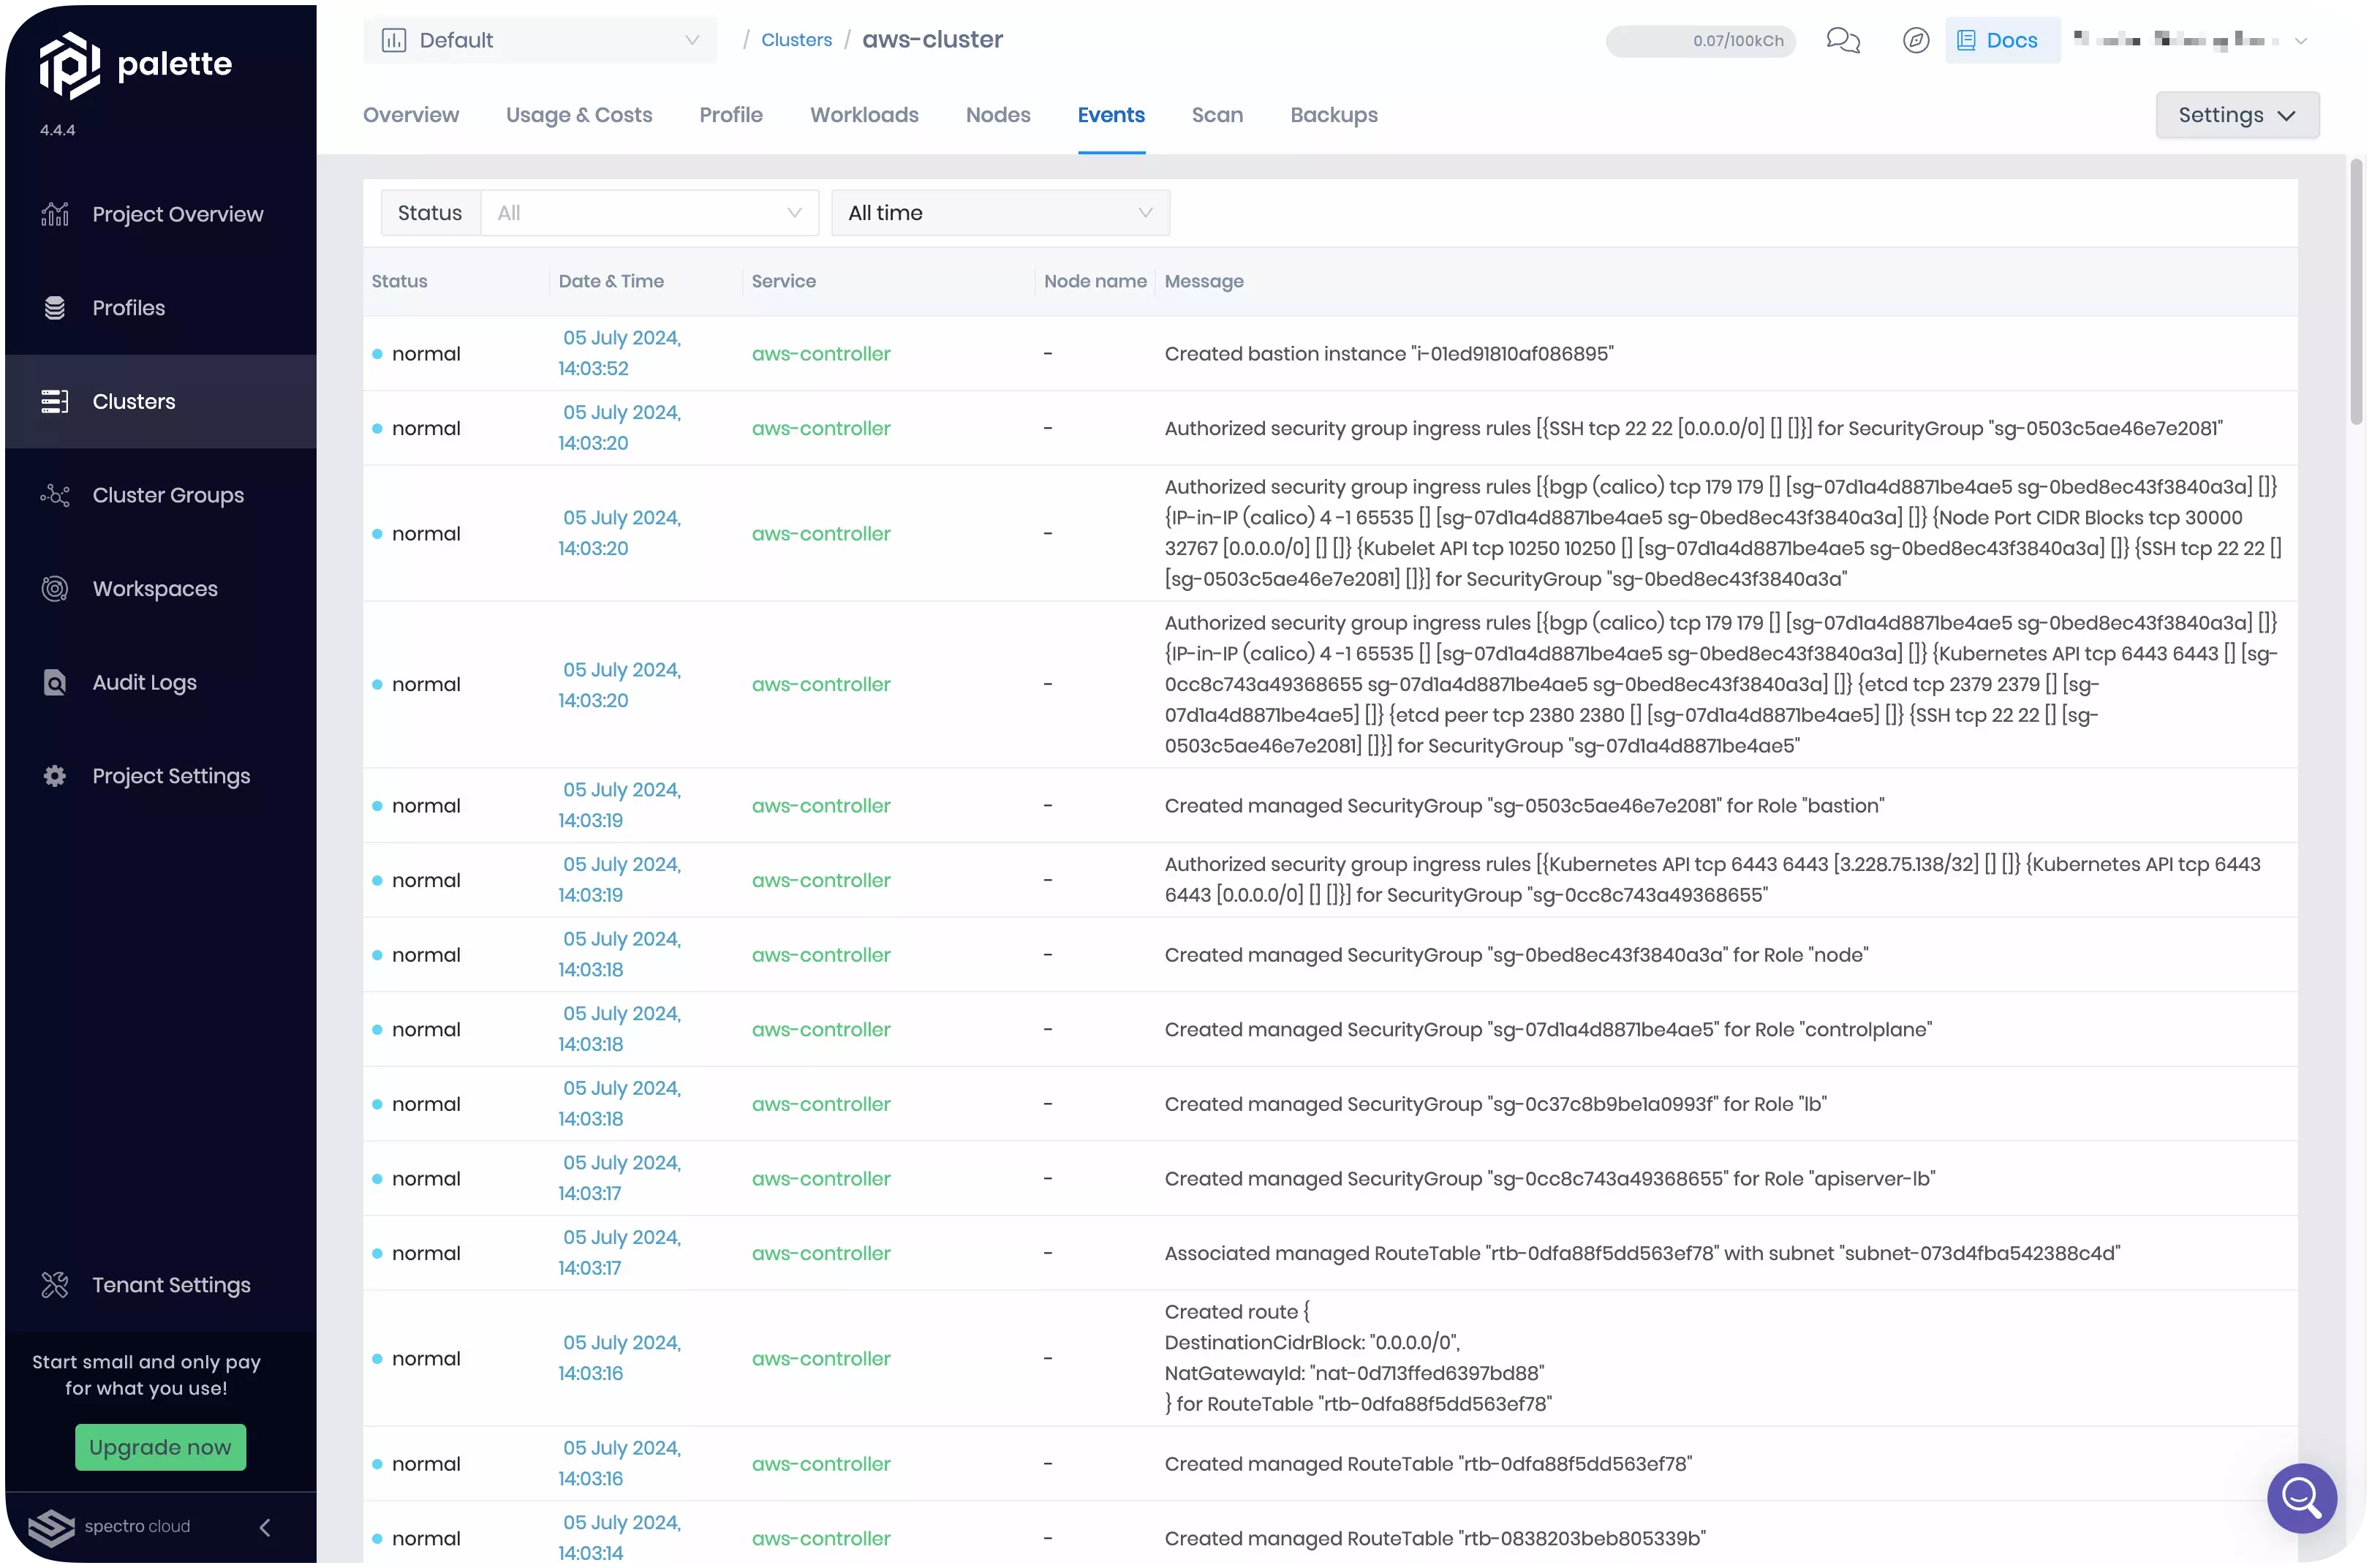Click the Cluster Groups nodes icon

55,495
